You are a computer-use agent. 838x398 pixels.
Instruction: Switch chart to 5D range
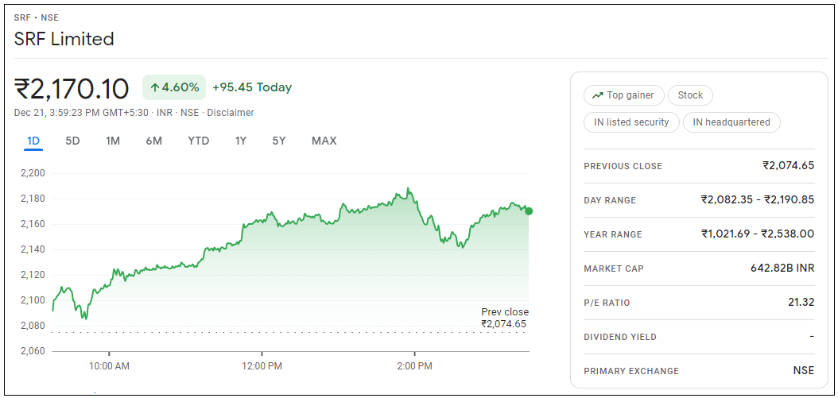click(x=72, y=141)
